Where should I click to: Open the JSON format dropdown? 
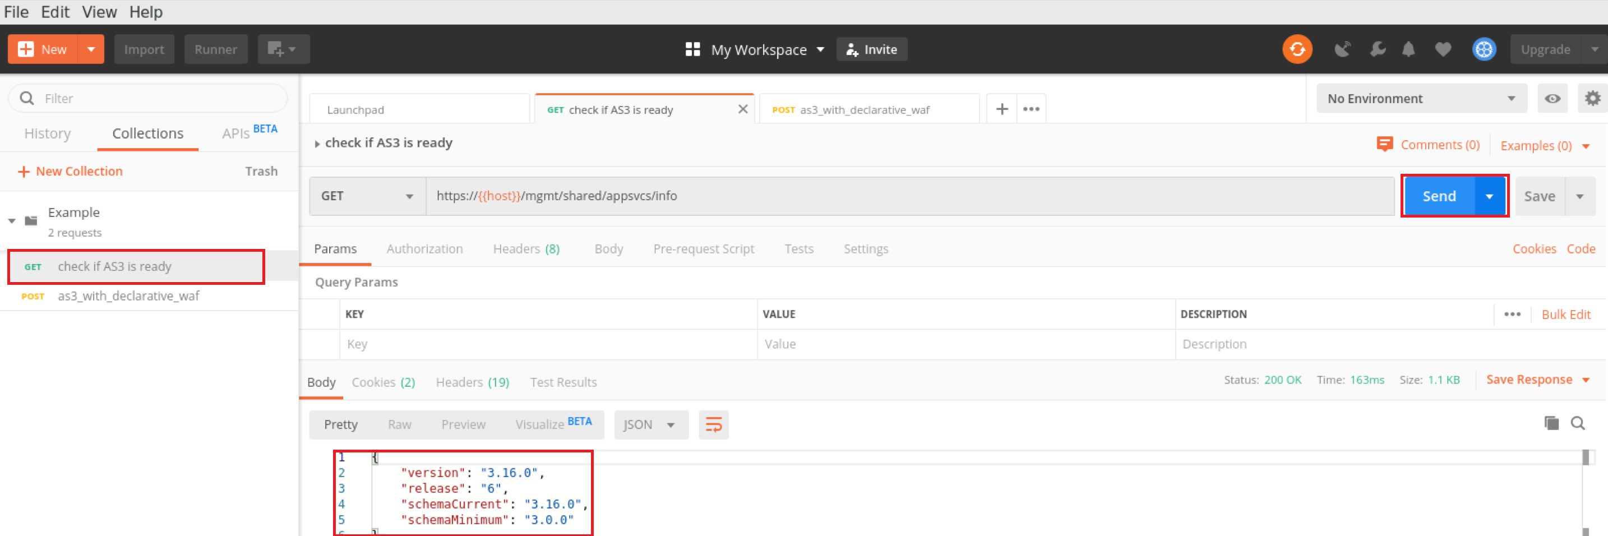pyautogui.click(x=650, y=425)
